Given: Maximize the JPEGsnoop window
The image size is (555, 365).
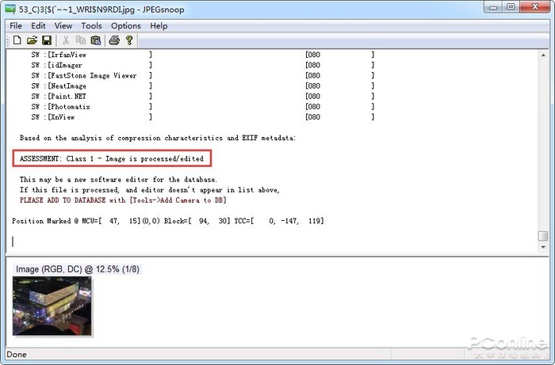Looking at the screenshot, I should (x=510, y=7).
